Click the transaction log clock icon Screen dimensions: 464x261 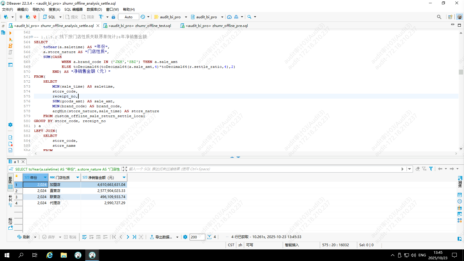[x=143, y=17]
